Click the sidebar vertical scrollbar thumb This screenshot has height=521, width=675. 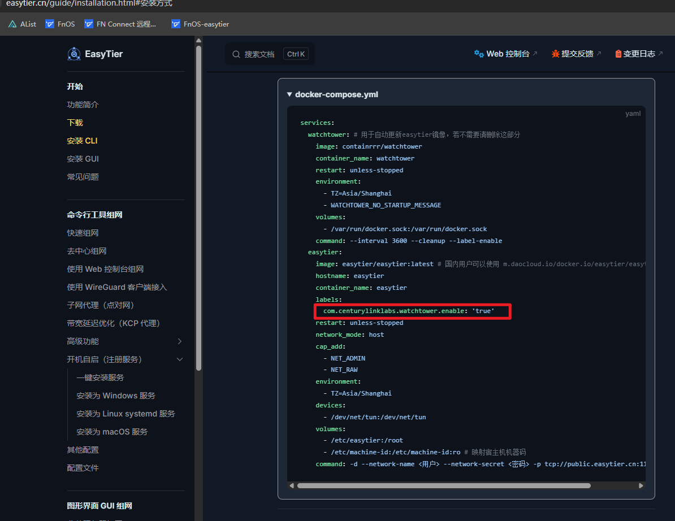[198, 208]
